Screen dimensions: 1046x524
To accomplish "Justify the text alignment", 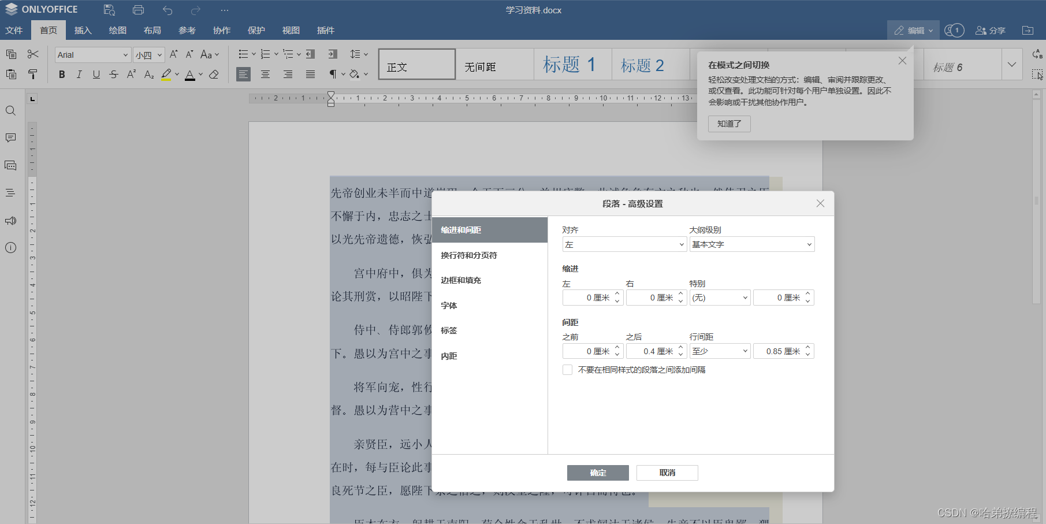I will click(x=310, y=74).
